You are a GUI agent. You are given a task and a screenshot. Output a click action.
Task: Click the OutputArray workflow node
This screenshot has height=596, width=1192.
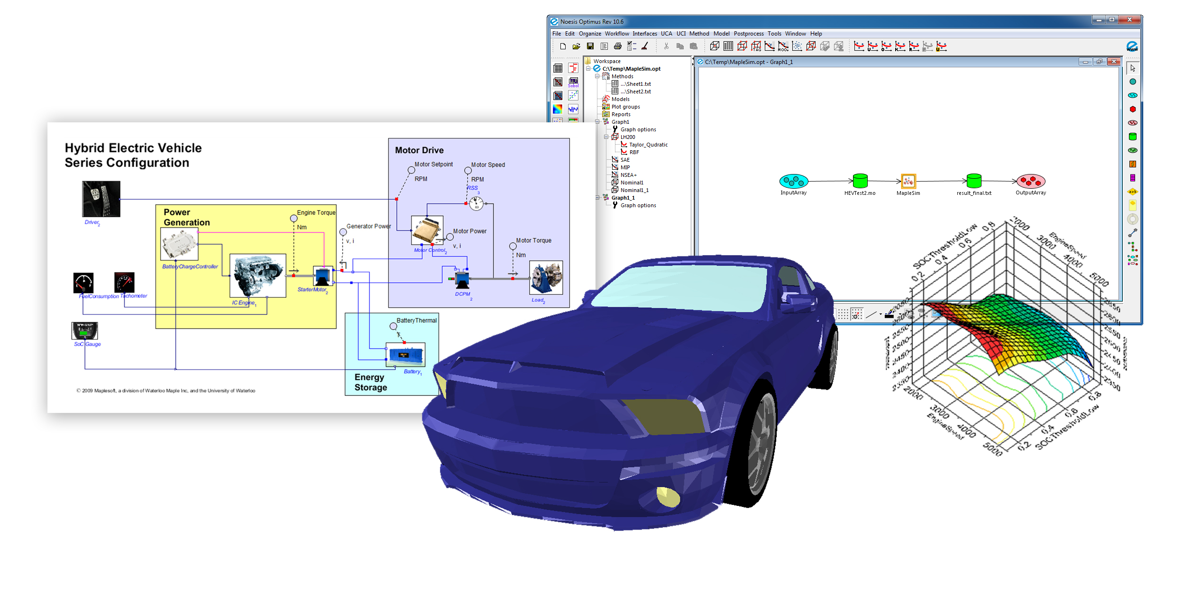[x=1030, y=181]
